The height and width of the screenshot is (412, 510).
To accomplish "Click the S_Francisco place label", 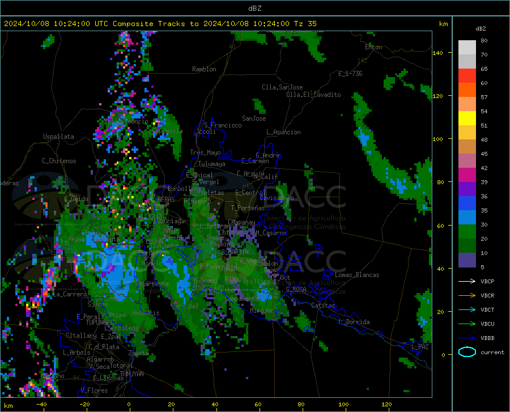I will click(223, 125).
